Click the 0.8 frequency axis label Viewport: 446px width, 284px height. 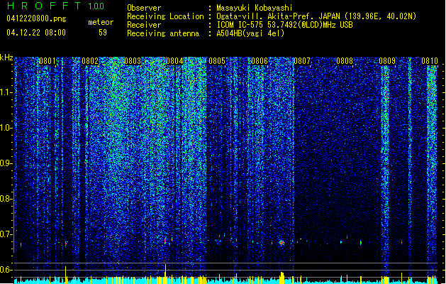click(6, 199)
